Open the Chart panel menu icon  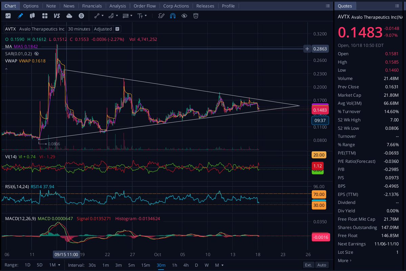[x=328, y=6]
